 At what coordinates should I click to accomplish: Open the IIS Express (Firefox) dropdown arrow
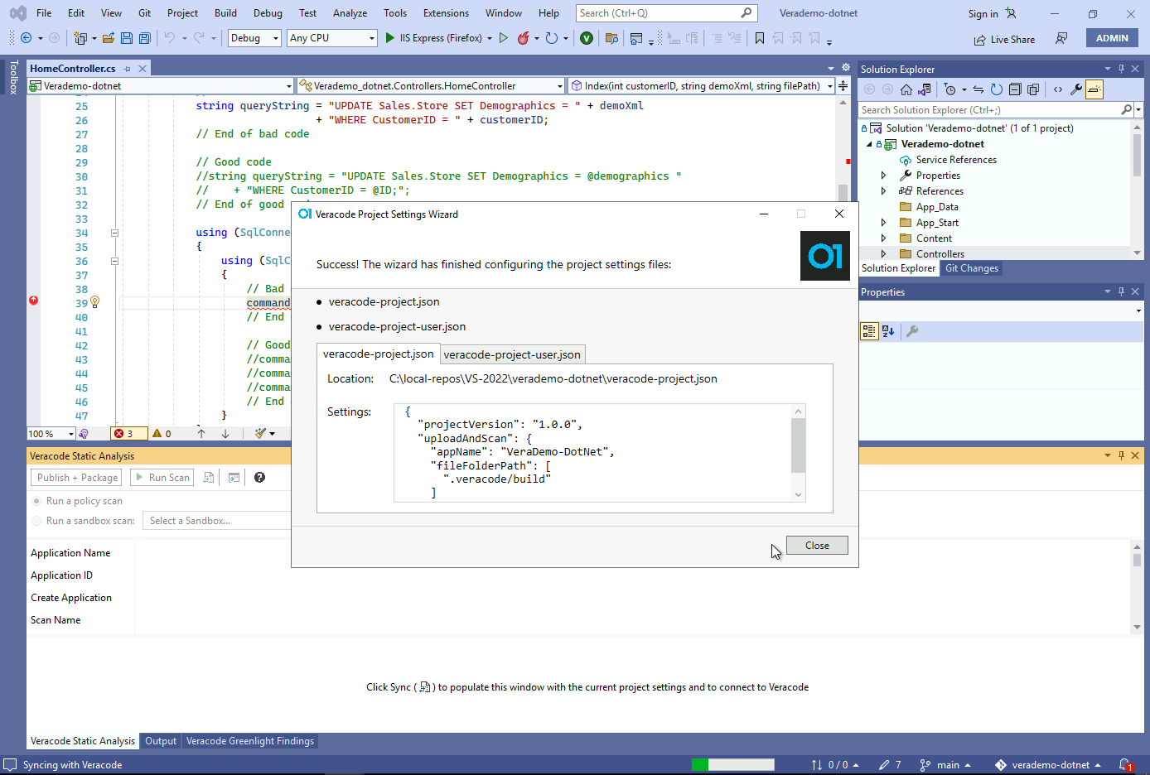490,38
